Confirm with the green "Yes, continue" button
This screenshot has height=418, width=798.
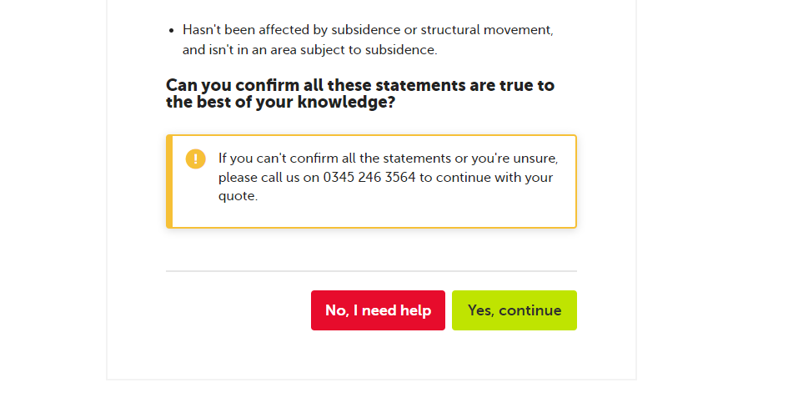(x=514, y=310)
